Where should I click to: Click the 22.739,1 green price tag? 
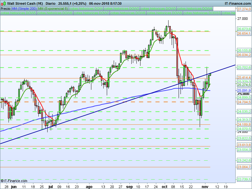(244, 179)
